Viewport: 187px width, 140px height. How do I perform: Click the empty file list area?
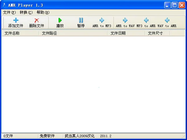(x=93, y=84)
